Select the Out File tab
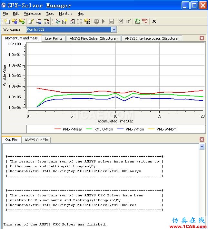 [11, 140]
